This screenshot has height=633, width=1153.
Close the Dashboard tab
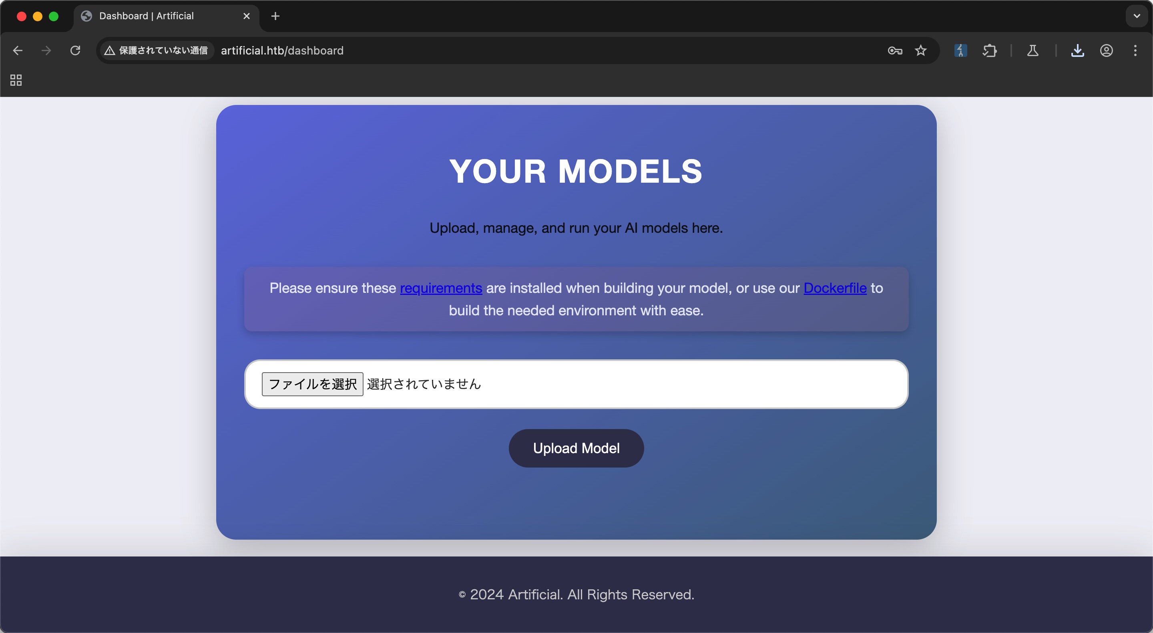[246, 16]
